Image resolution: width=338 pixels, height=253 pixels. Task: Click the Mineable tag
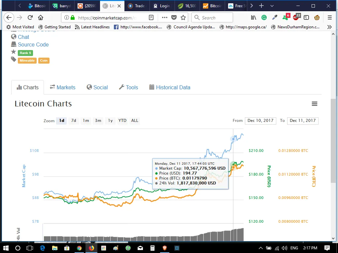(27, 61)
